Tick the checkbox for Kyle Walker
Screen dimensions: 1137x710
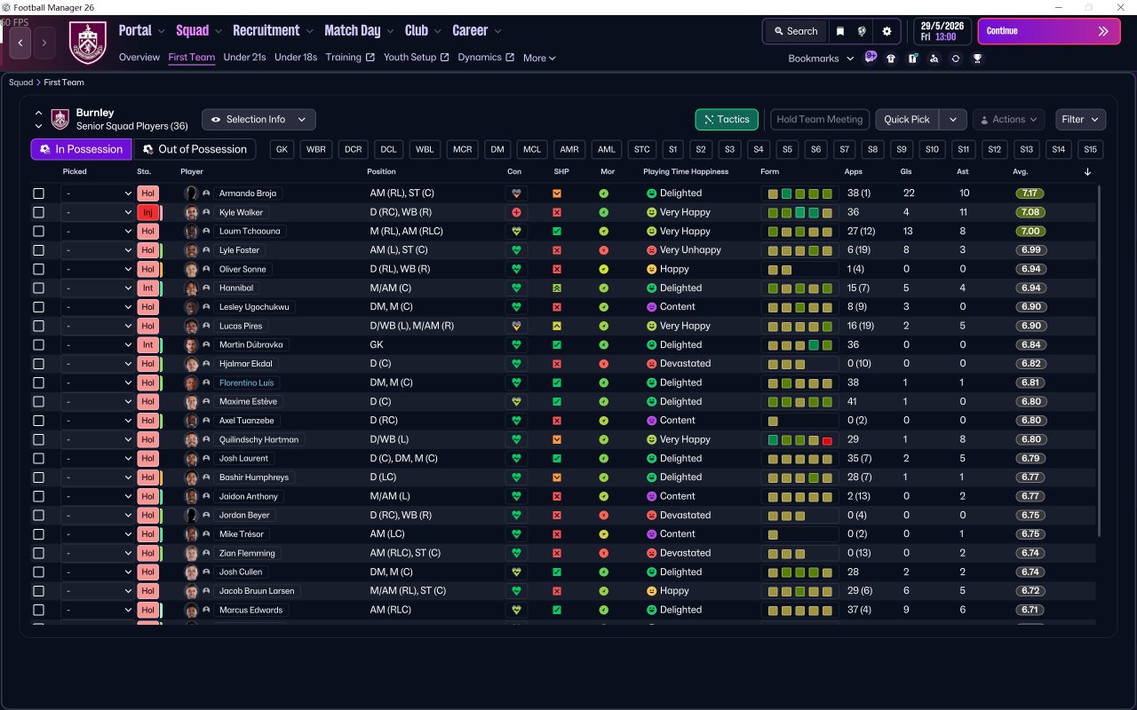(38, 212)
